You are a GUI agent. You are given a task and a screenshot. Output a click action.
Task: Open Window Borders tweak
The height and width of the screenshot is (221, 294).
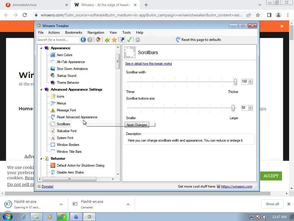68,145
